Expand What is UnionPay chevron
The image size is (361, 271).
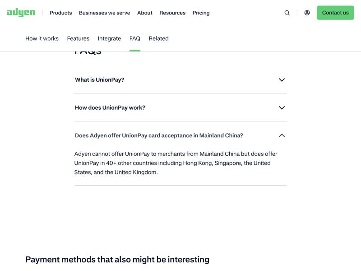click(282, 80)
